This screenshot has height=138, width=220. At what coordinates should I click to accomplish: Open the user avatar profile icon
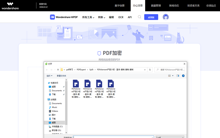tap(166, 17)
